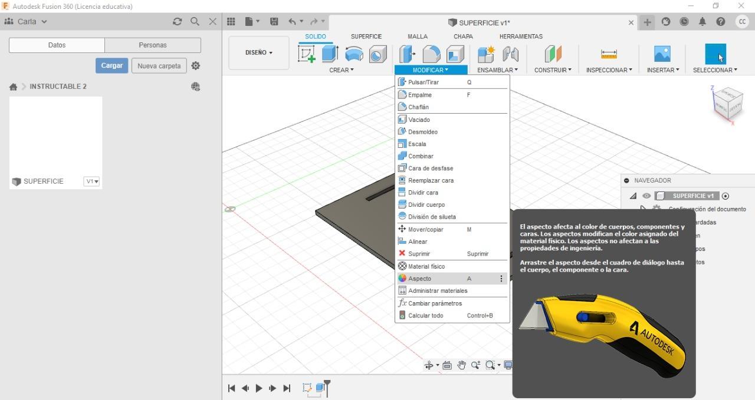Switch to the CHAPA tab

[x=463, y=37]
